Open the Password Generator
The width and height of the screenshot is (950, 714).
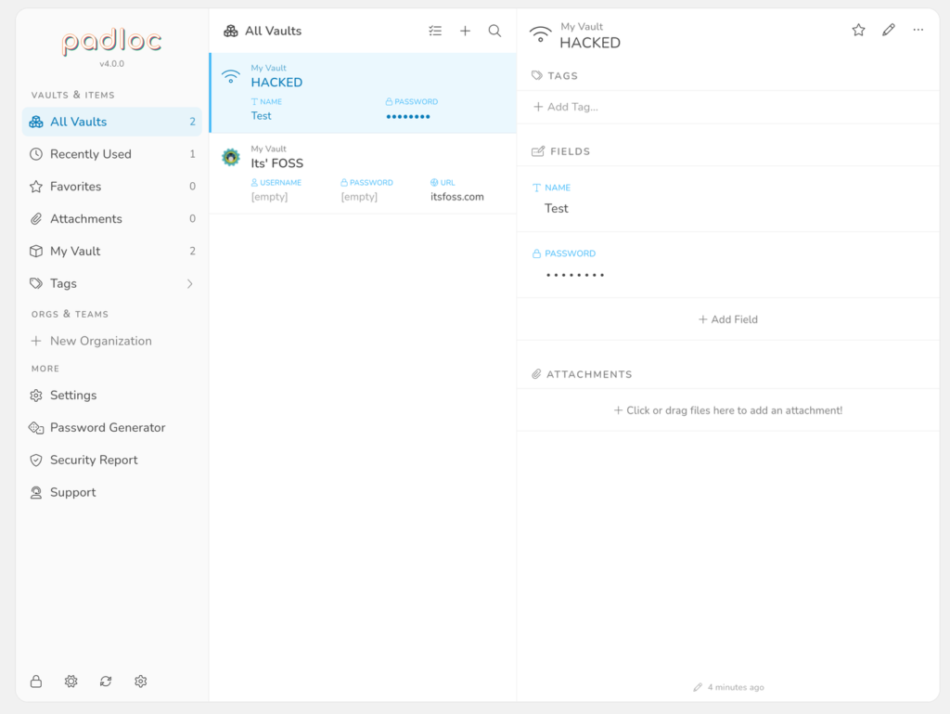click(112, 428)
